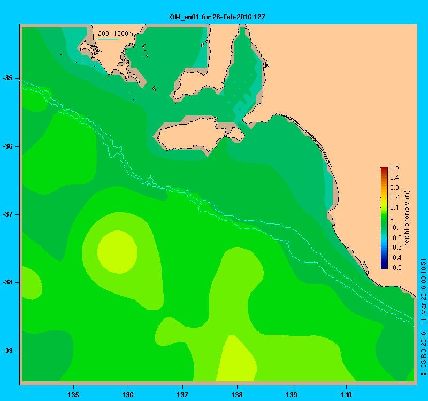Viewport: 428px width, 401px height.
Task: Click the -0.1 value on the colorbar
Action: tap(395, 228)
